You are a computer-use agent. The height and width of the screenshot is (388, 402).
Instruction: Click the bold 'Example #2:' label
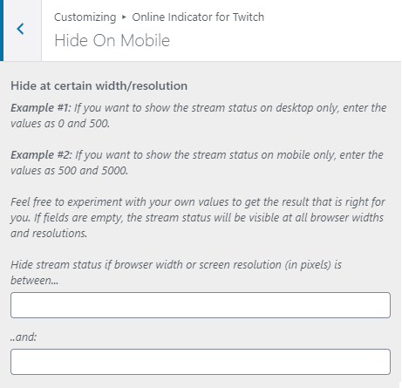pos(41,155)
